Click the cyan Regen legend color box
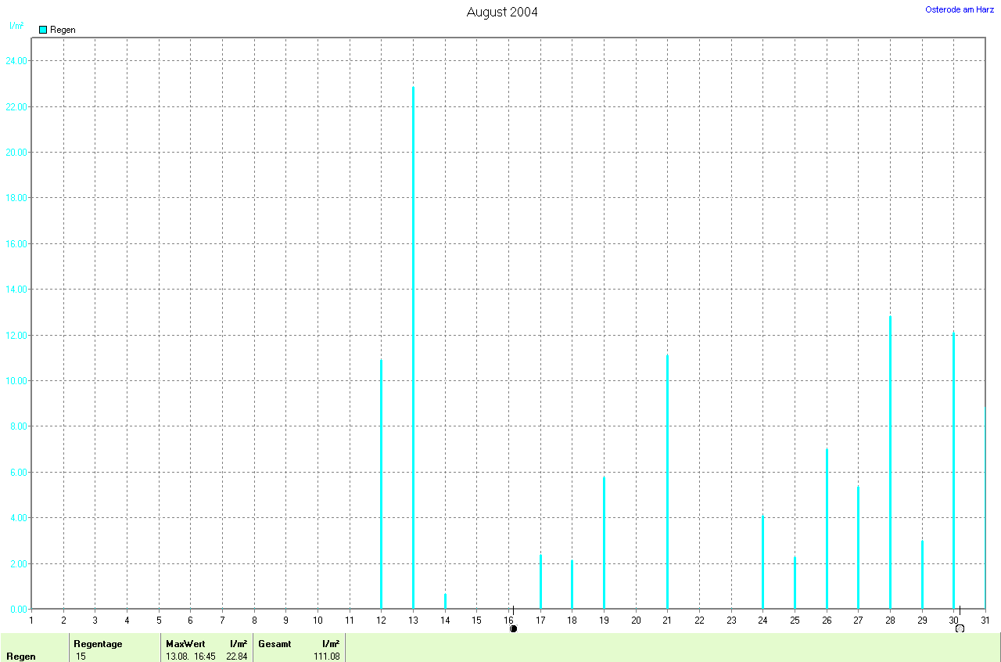This screenshot has height=662, width=1001. point(43,30)
